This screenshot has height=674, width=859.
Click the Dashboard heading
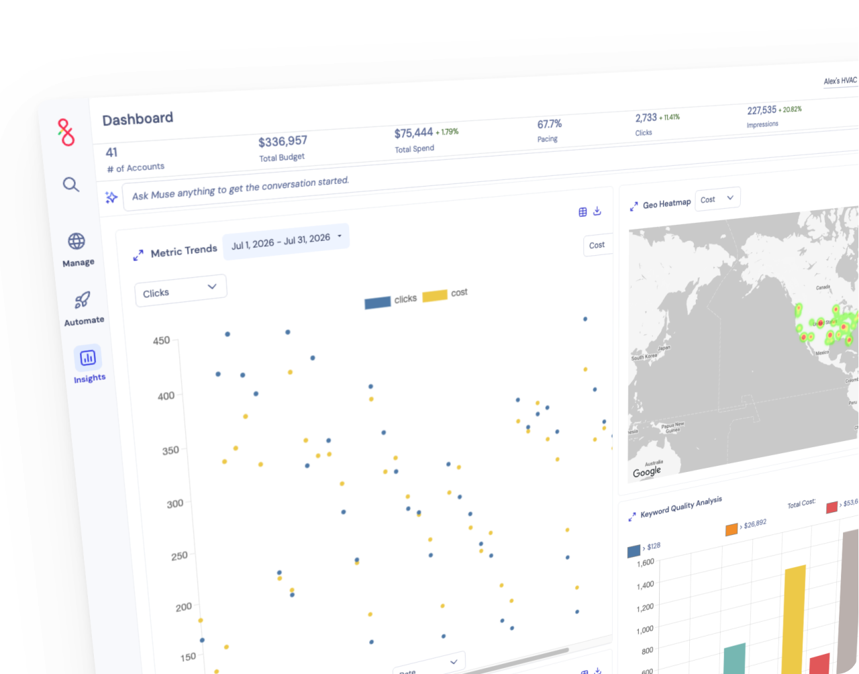138,119
